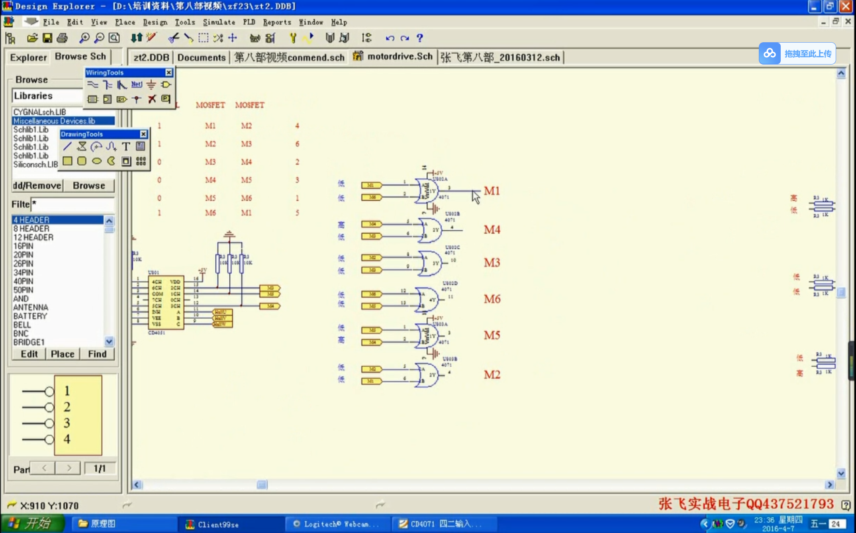Click the Add/Remove library button
The image size is (856, 533).
[x=37, y=186]
